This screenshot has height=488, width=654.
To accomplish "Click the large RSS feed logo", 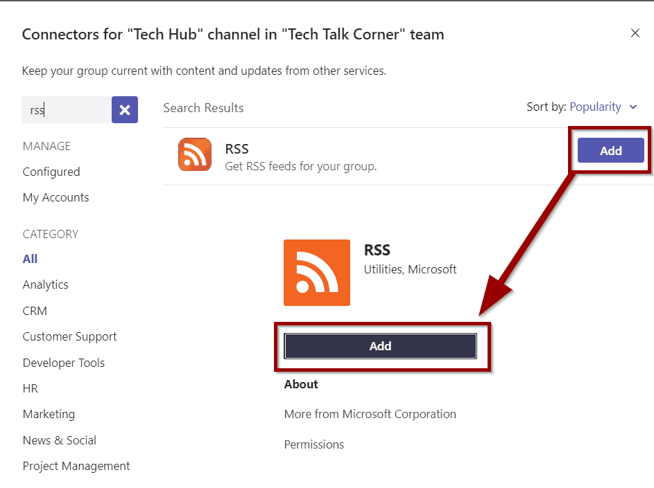I will (x=317, y=273).
